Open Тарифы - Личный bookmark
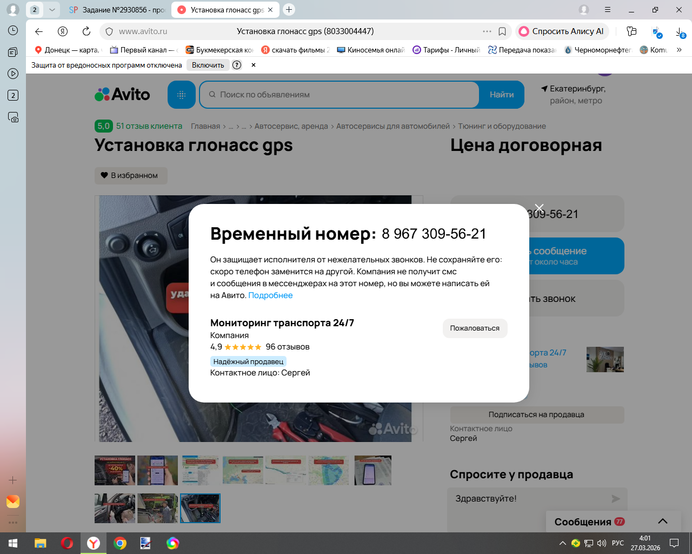692x554 pixels. click(x=447, y=50)
